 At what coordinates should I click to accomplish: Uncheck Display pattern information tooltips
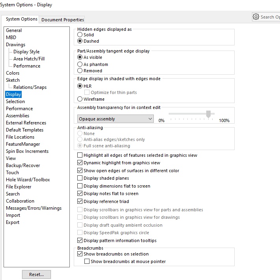[x=80, y=240]
